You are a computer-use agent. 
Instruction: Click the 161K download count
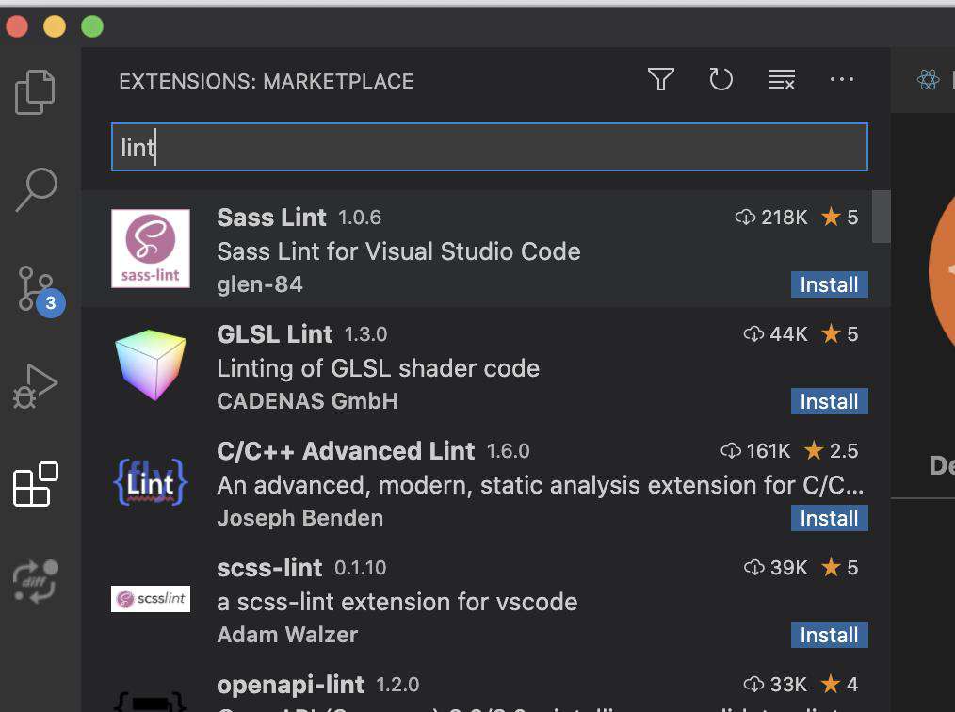click(755, 451)
